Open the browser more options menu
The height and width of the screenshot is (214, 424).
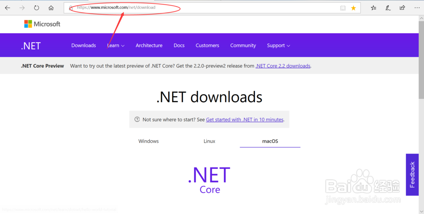[417, 8]
